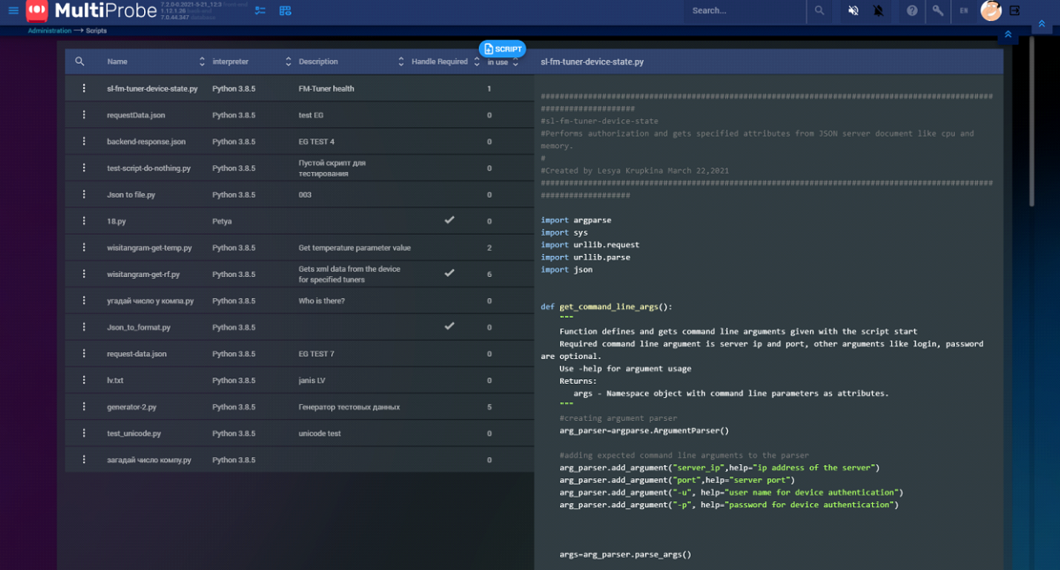Click the MultiProbe logo icon
This screenshot has width=1060, height=570.
click(38, 11)
